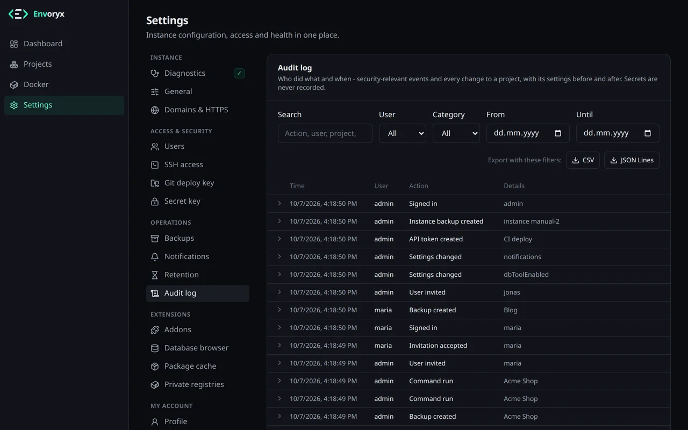Click the SSH access terminal icon
This screenshot has width=688, height=430.
pyautogui.click(x=155, y=165)
